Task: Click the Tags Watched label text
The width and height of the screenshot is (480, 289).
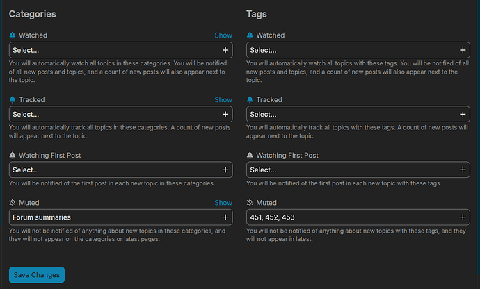Action: pos(271,35)
